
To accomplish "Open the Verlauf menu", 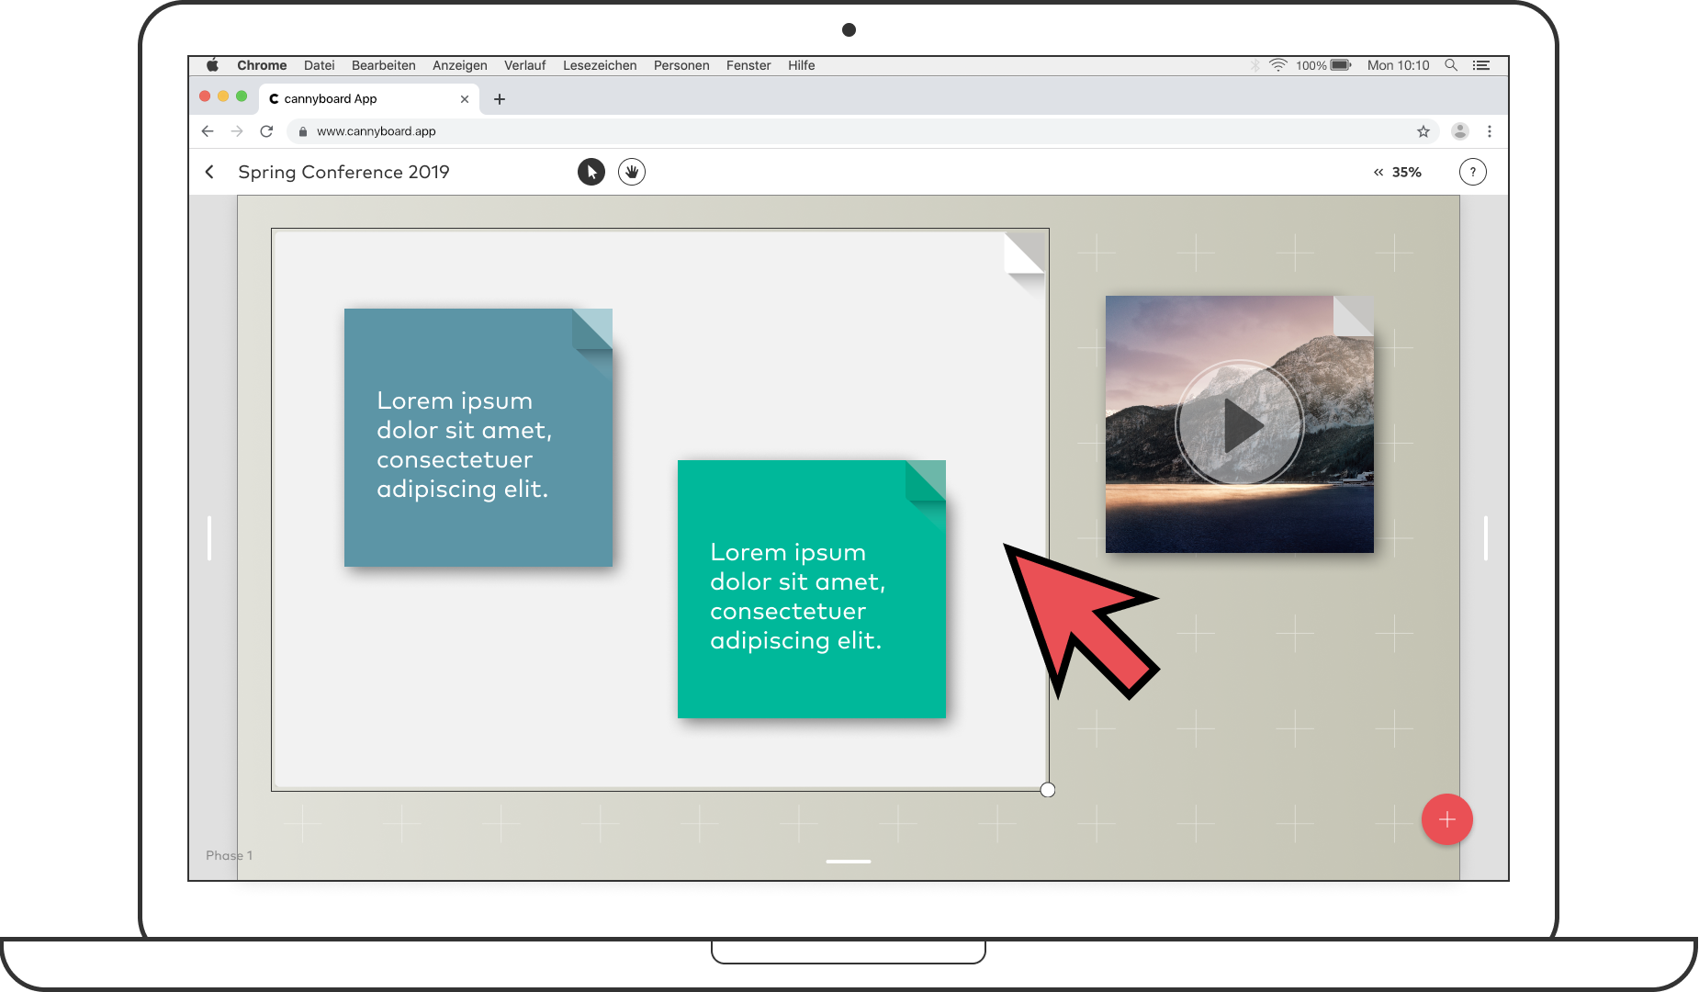I will tap(525, 65).
